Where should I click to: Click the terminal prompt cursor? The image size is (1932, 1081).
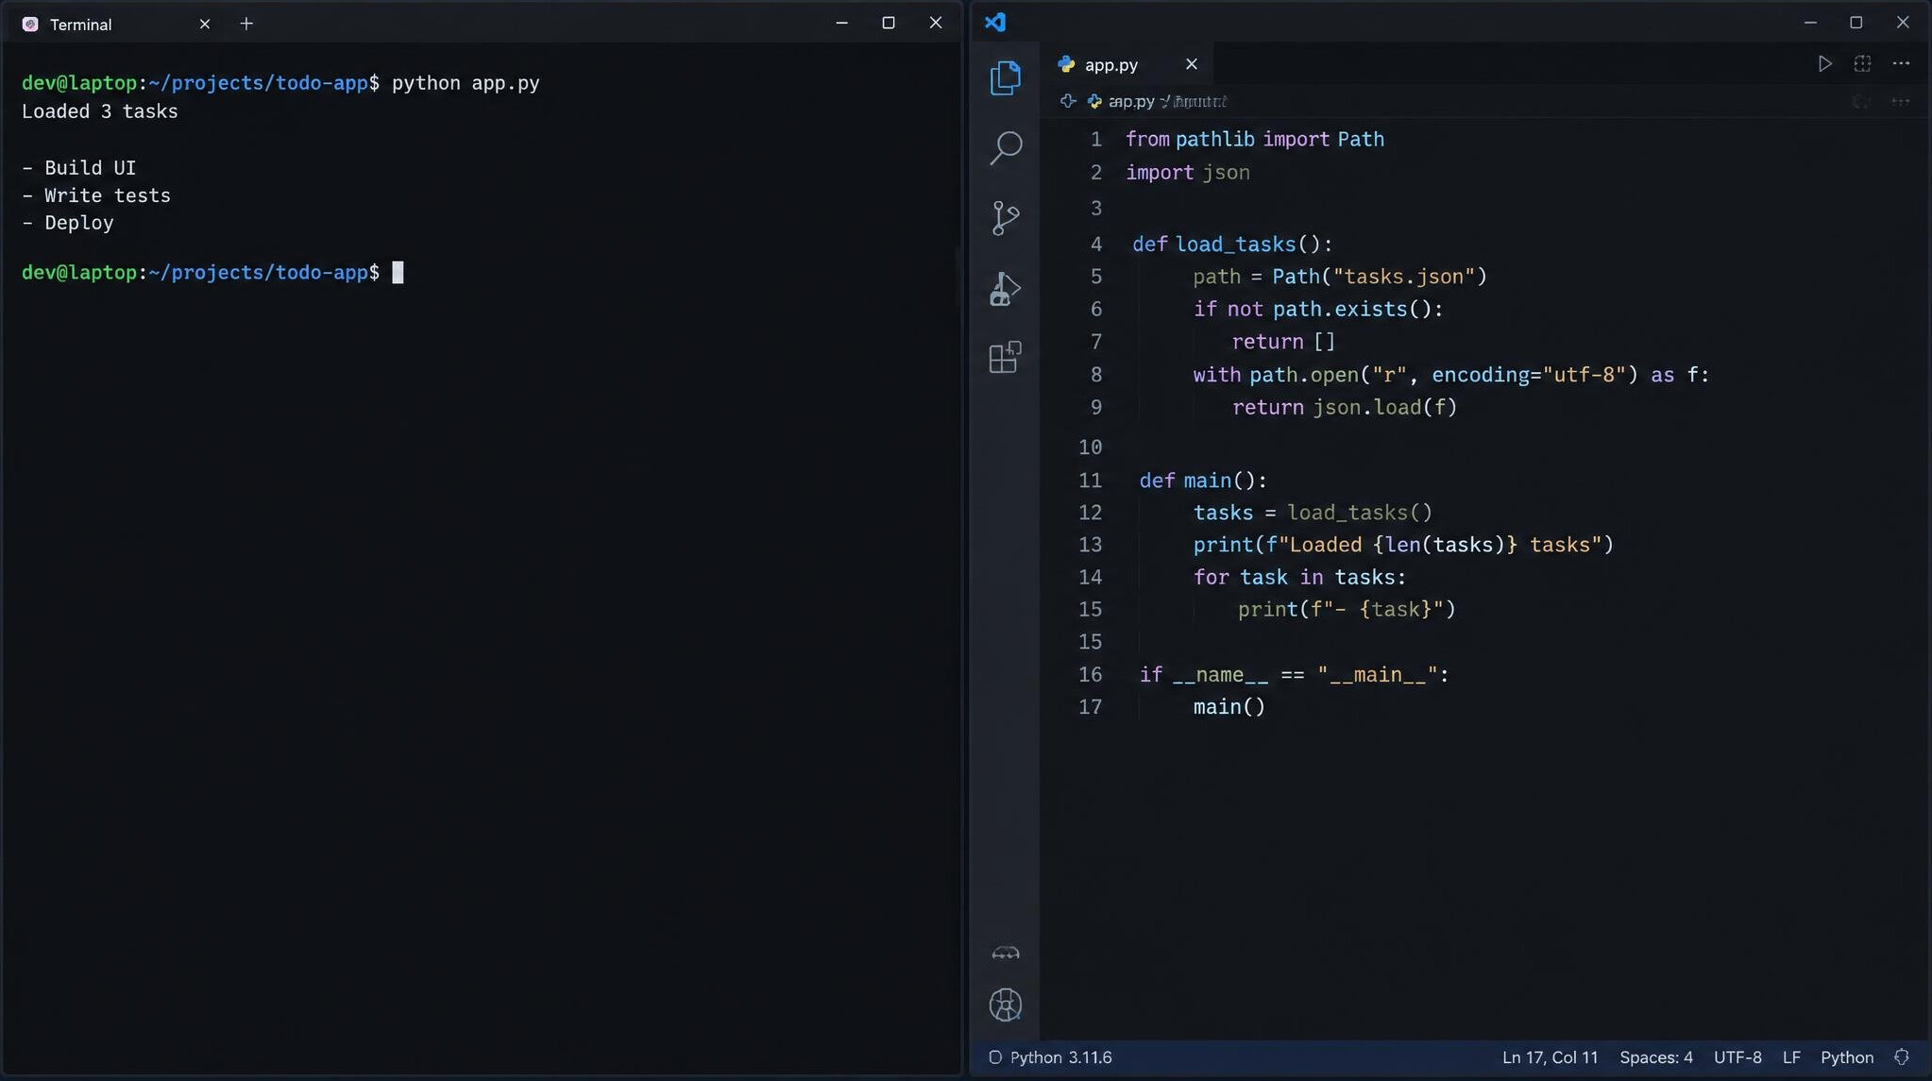coord(398,272)
